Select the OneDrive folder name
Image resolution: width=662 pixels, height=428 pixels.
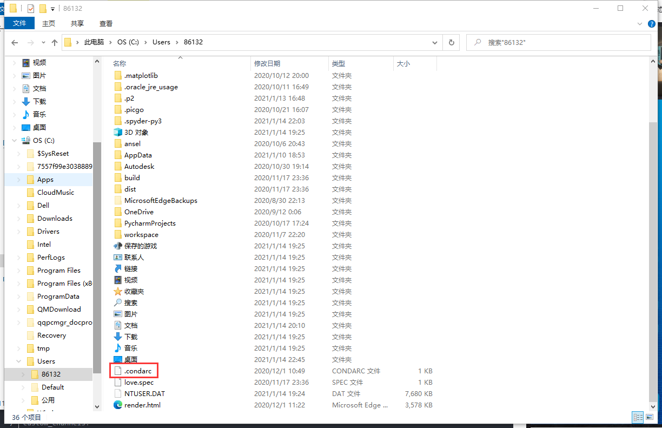pos(139,212)
